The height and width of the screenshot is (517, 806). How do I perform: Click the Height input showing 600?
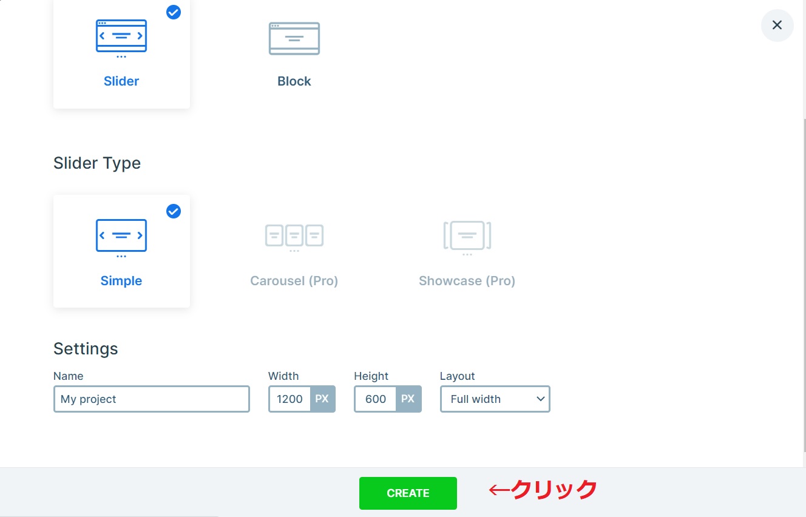click(376, 399)
